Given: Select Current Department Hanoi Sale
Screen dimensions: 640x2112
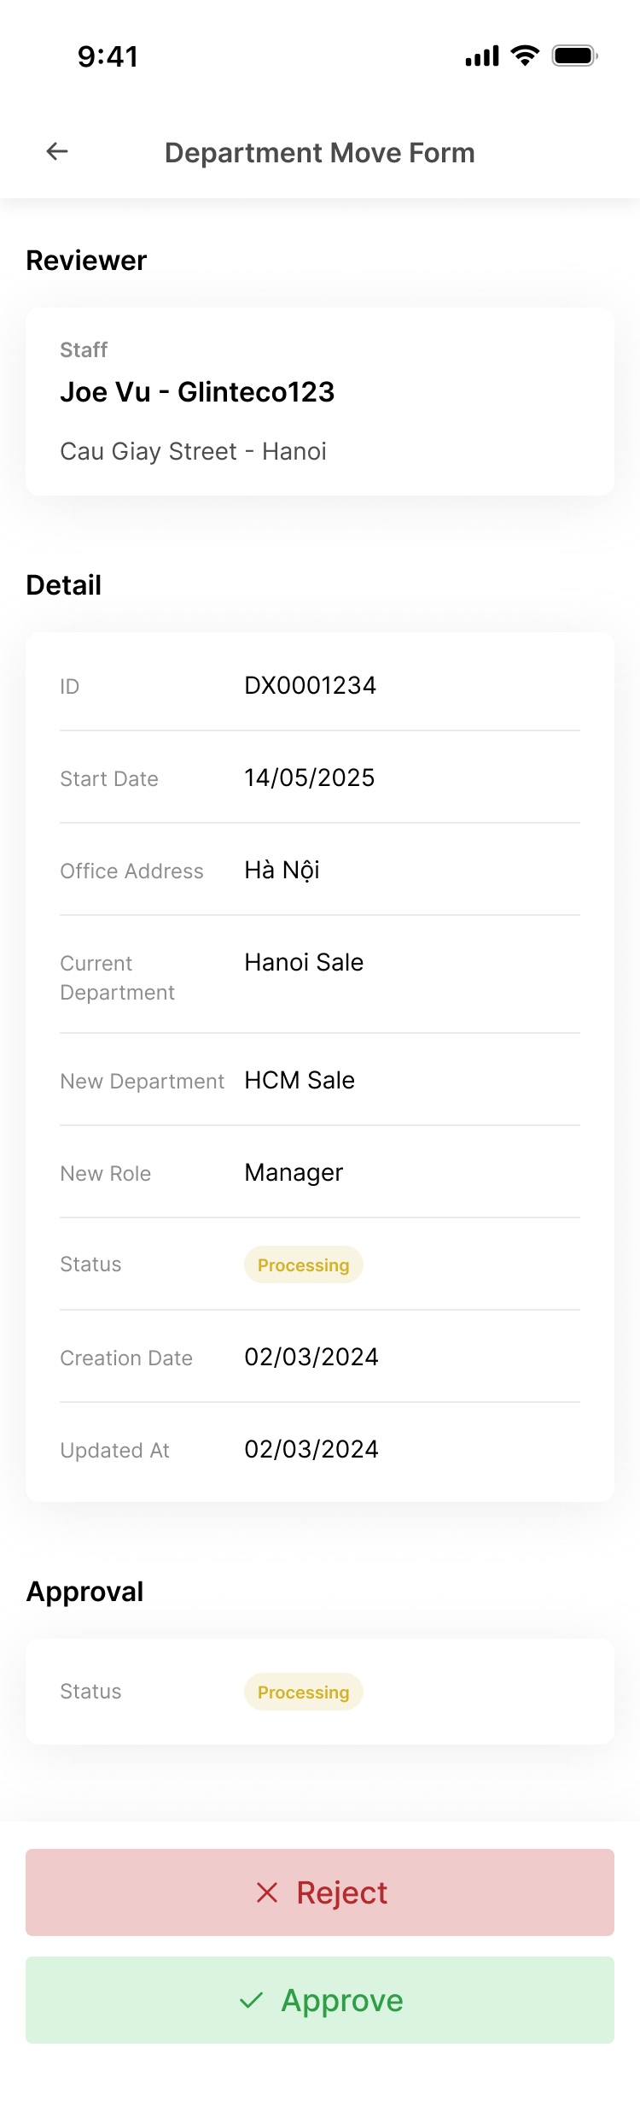Looking at the screenshot, I should (303, 962).
